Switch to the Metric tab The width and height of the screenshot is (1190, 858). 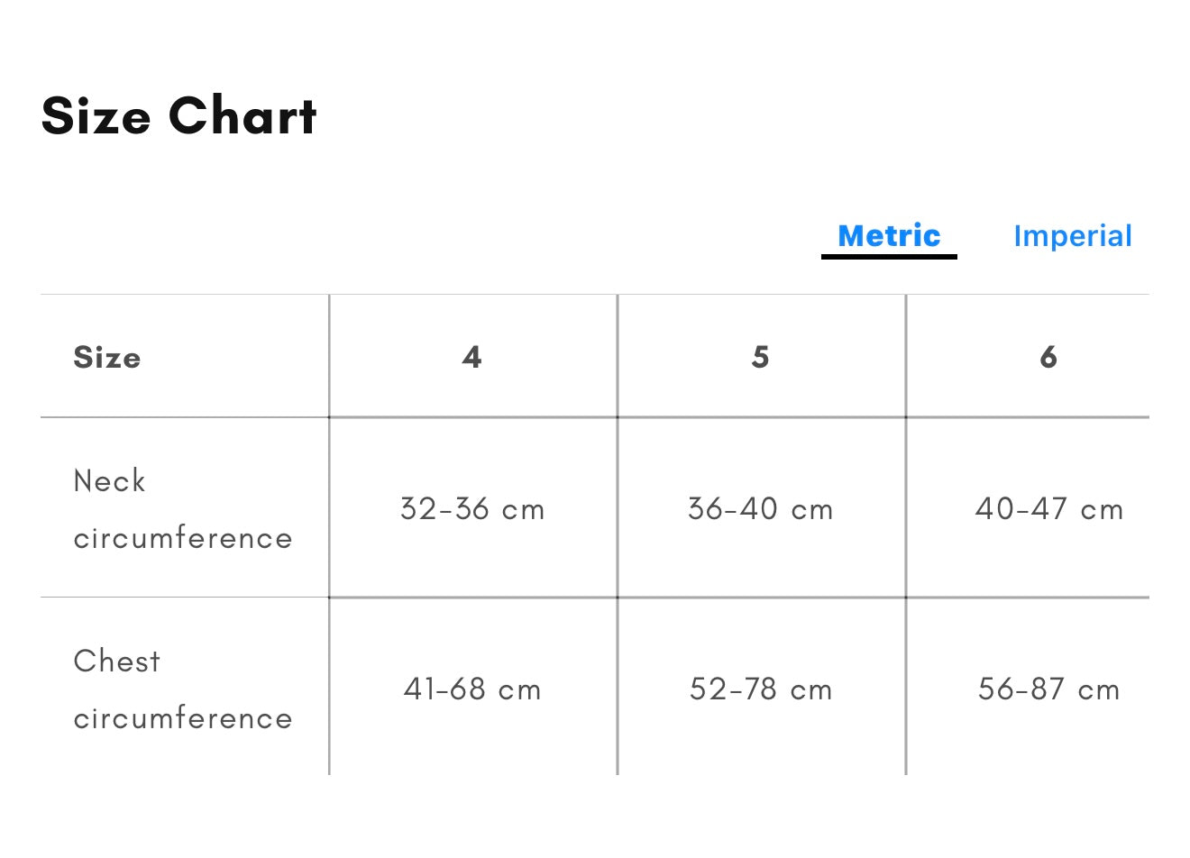click(x=889, y=236)
